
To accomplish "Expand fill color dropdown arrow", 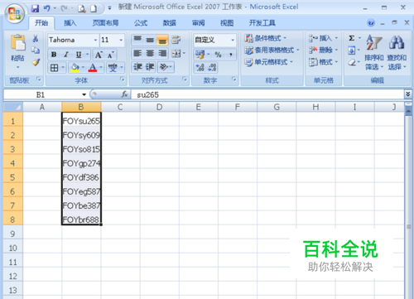I will (x=83, y=67).
